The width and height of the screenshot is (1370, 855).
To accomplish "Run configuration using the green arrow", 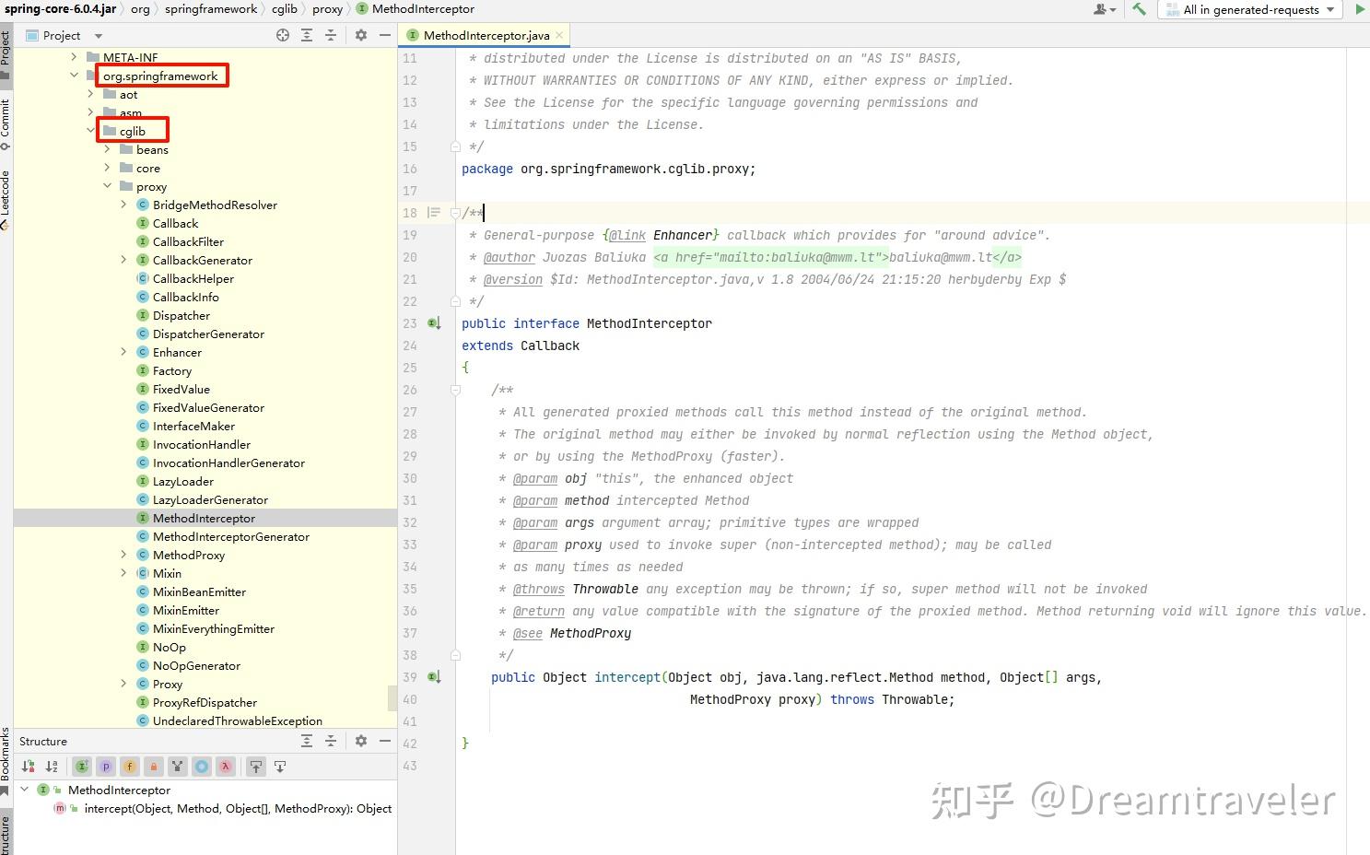I will click(1362, 10).
